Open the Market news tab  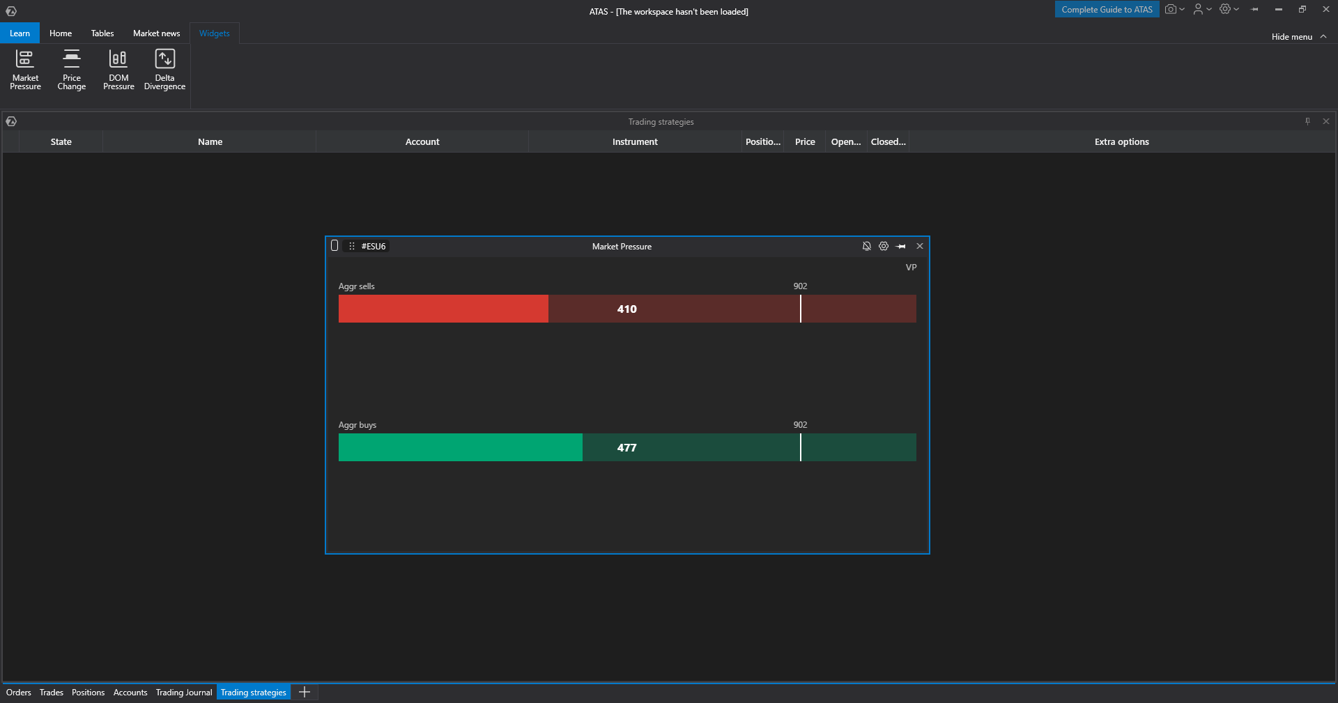point(156,33)
